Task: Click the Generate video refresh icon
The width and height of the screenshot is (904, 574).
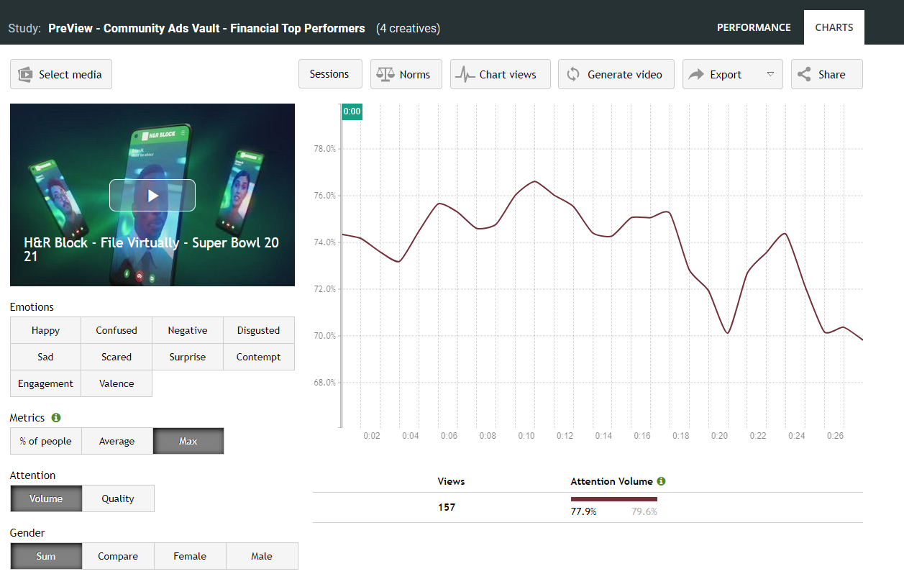Action: point(573,74)
